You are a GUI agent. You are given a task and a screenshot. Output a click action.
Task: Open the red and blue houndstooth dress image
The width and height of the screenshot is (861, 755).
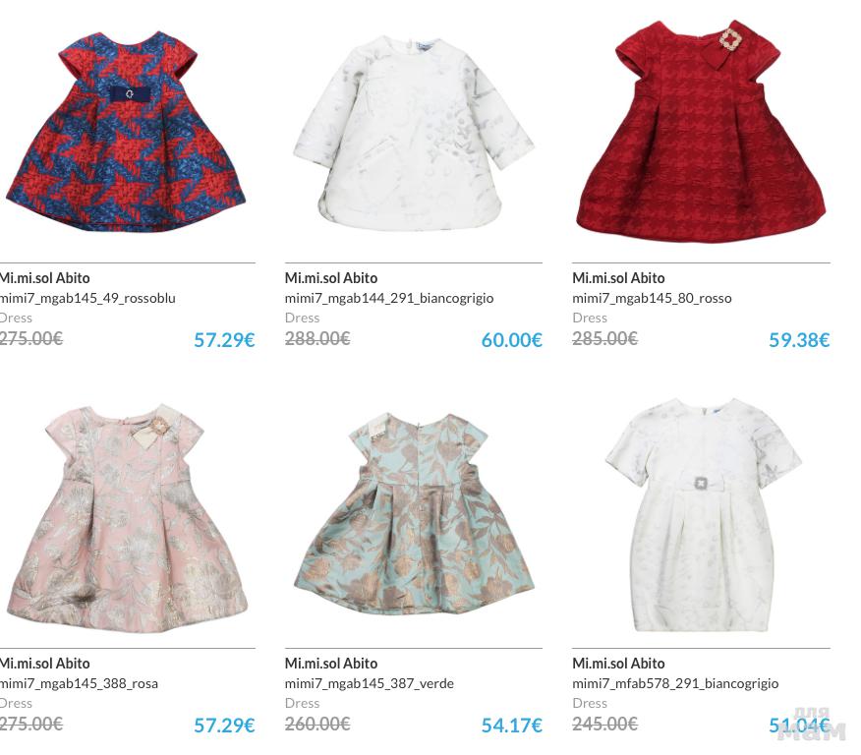point(126,133)
